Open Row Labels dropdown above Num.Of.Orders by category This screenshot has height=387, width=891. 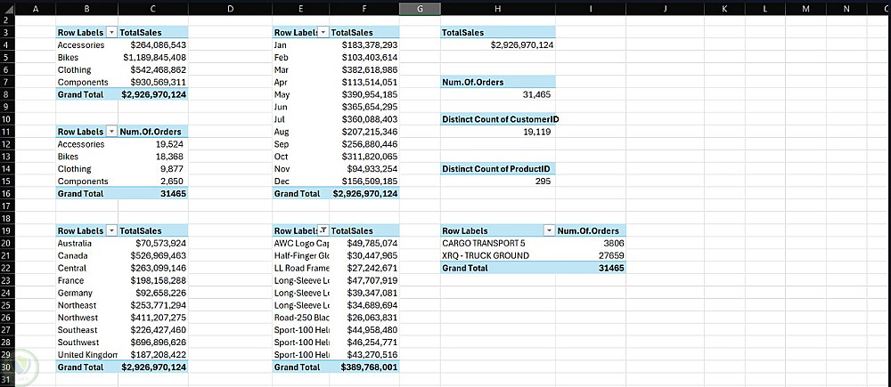[x=111, y=131]
